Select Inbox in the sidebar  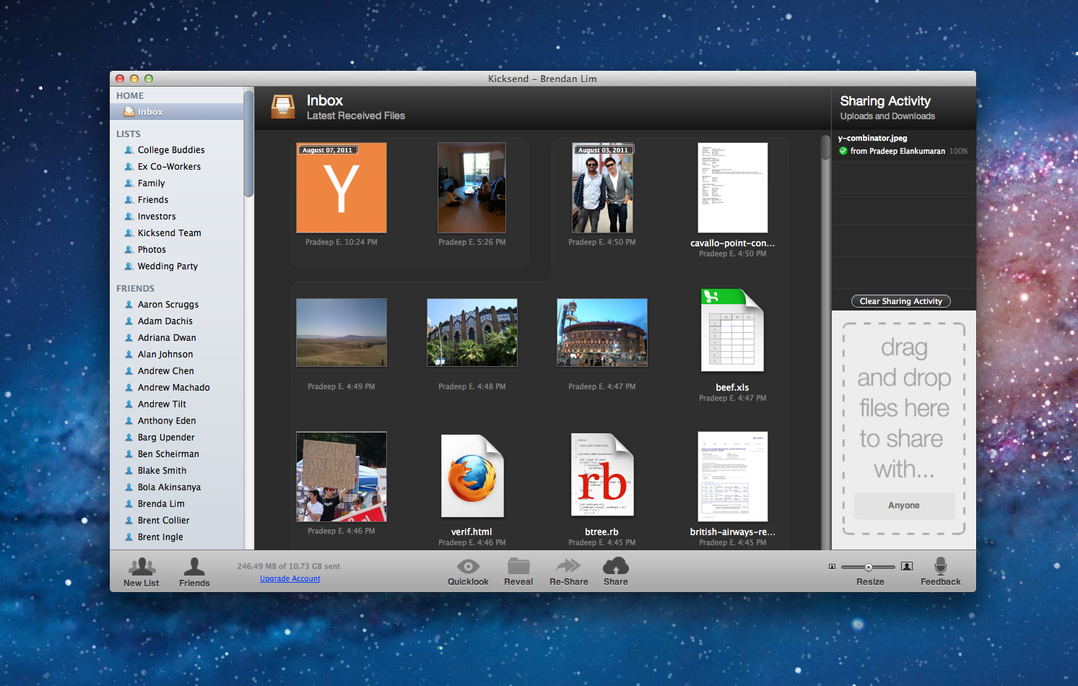(150, 112)
